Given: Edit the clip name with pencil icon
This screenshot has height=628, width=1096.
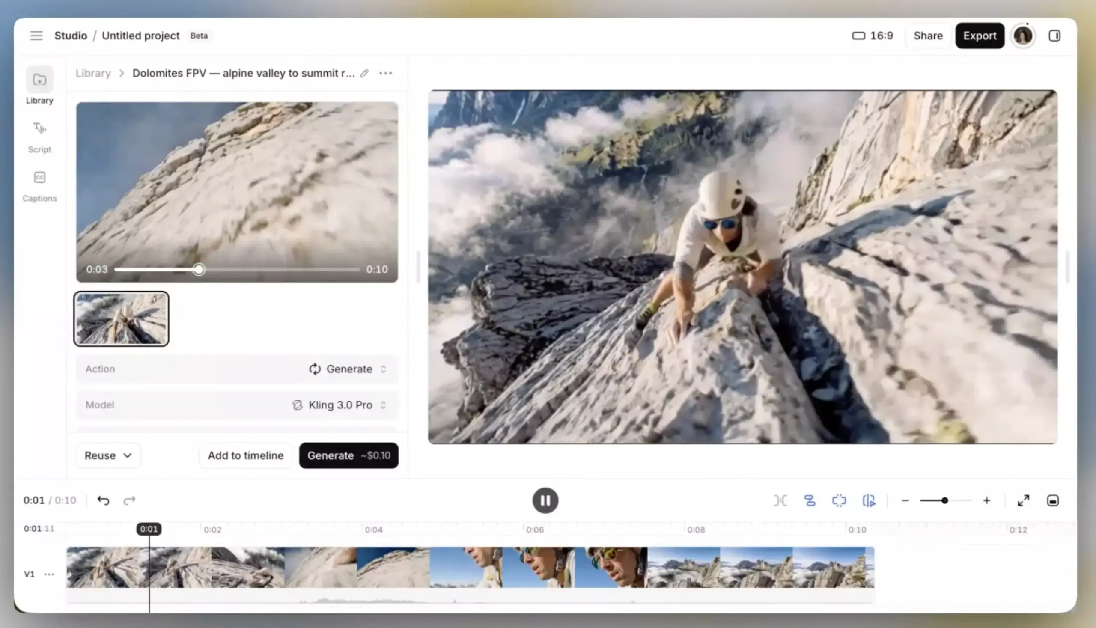Looking at the screenshot, I should pos(364,73).
